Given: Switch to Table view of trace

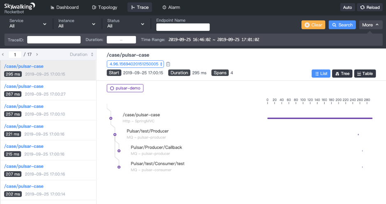Looking at the screenshot, I should (365, 73).
